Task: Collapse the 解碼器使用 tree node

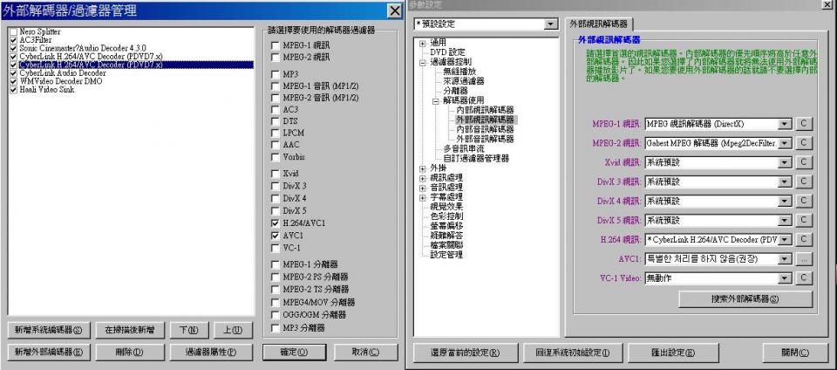Action: click(x=436, y=100)
